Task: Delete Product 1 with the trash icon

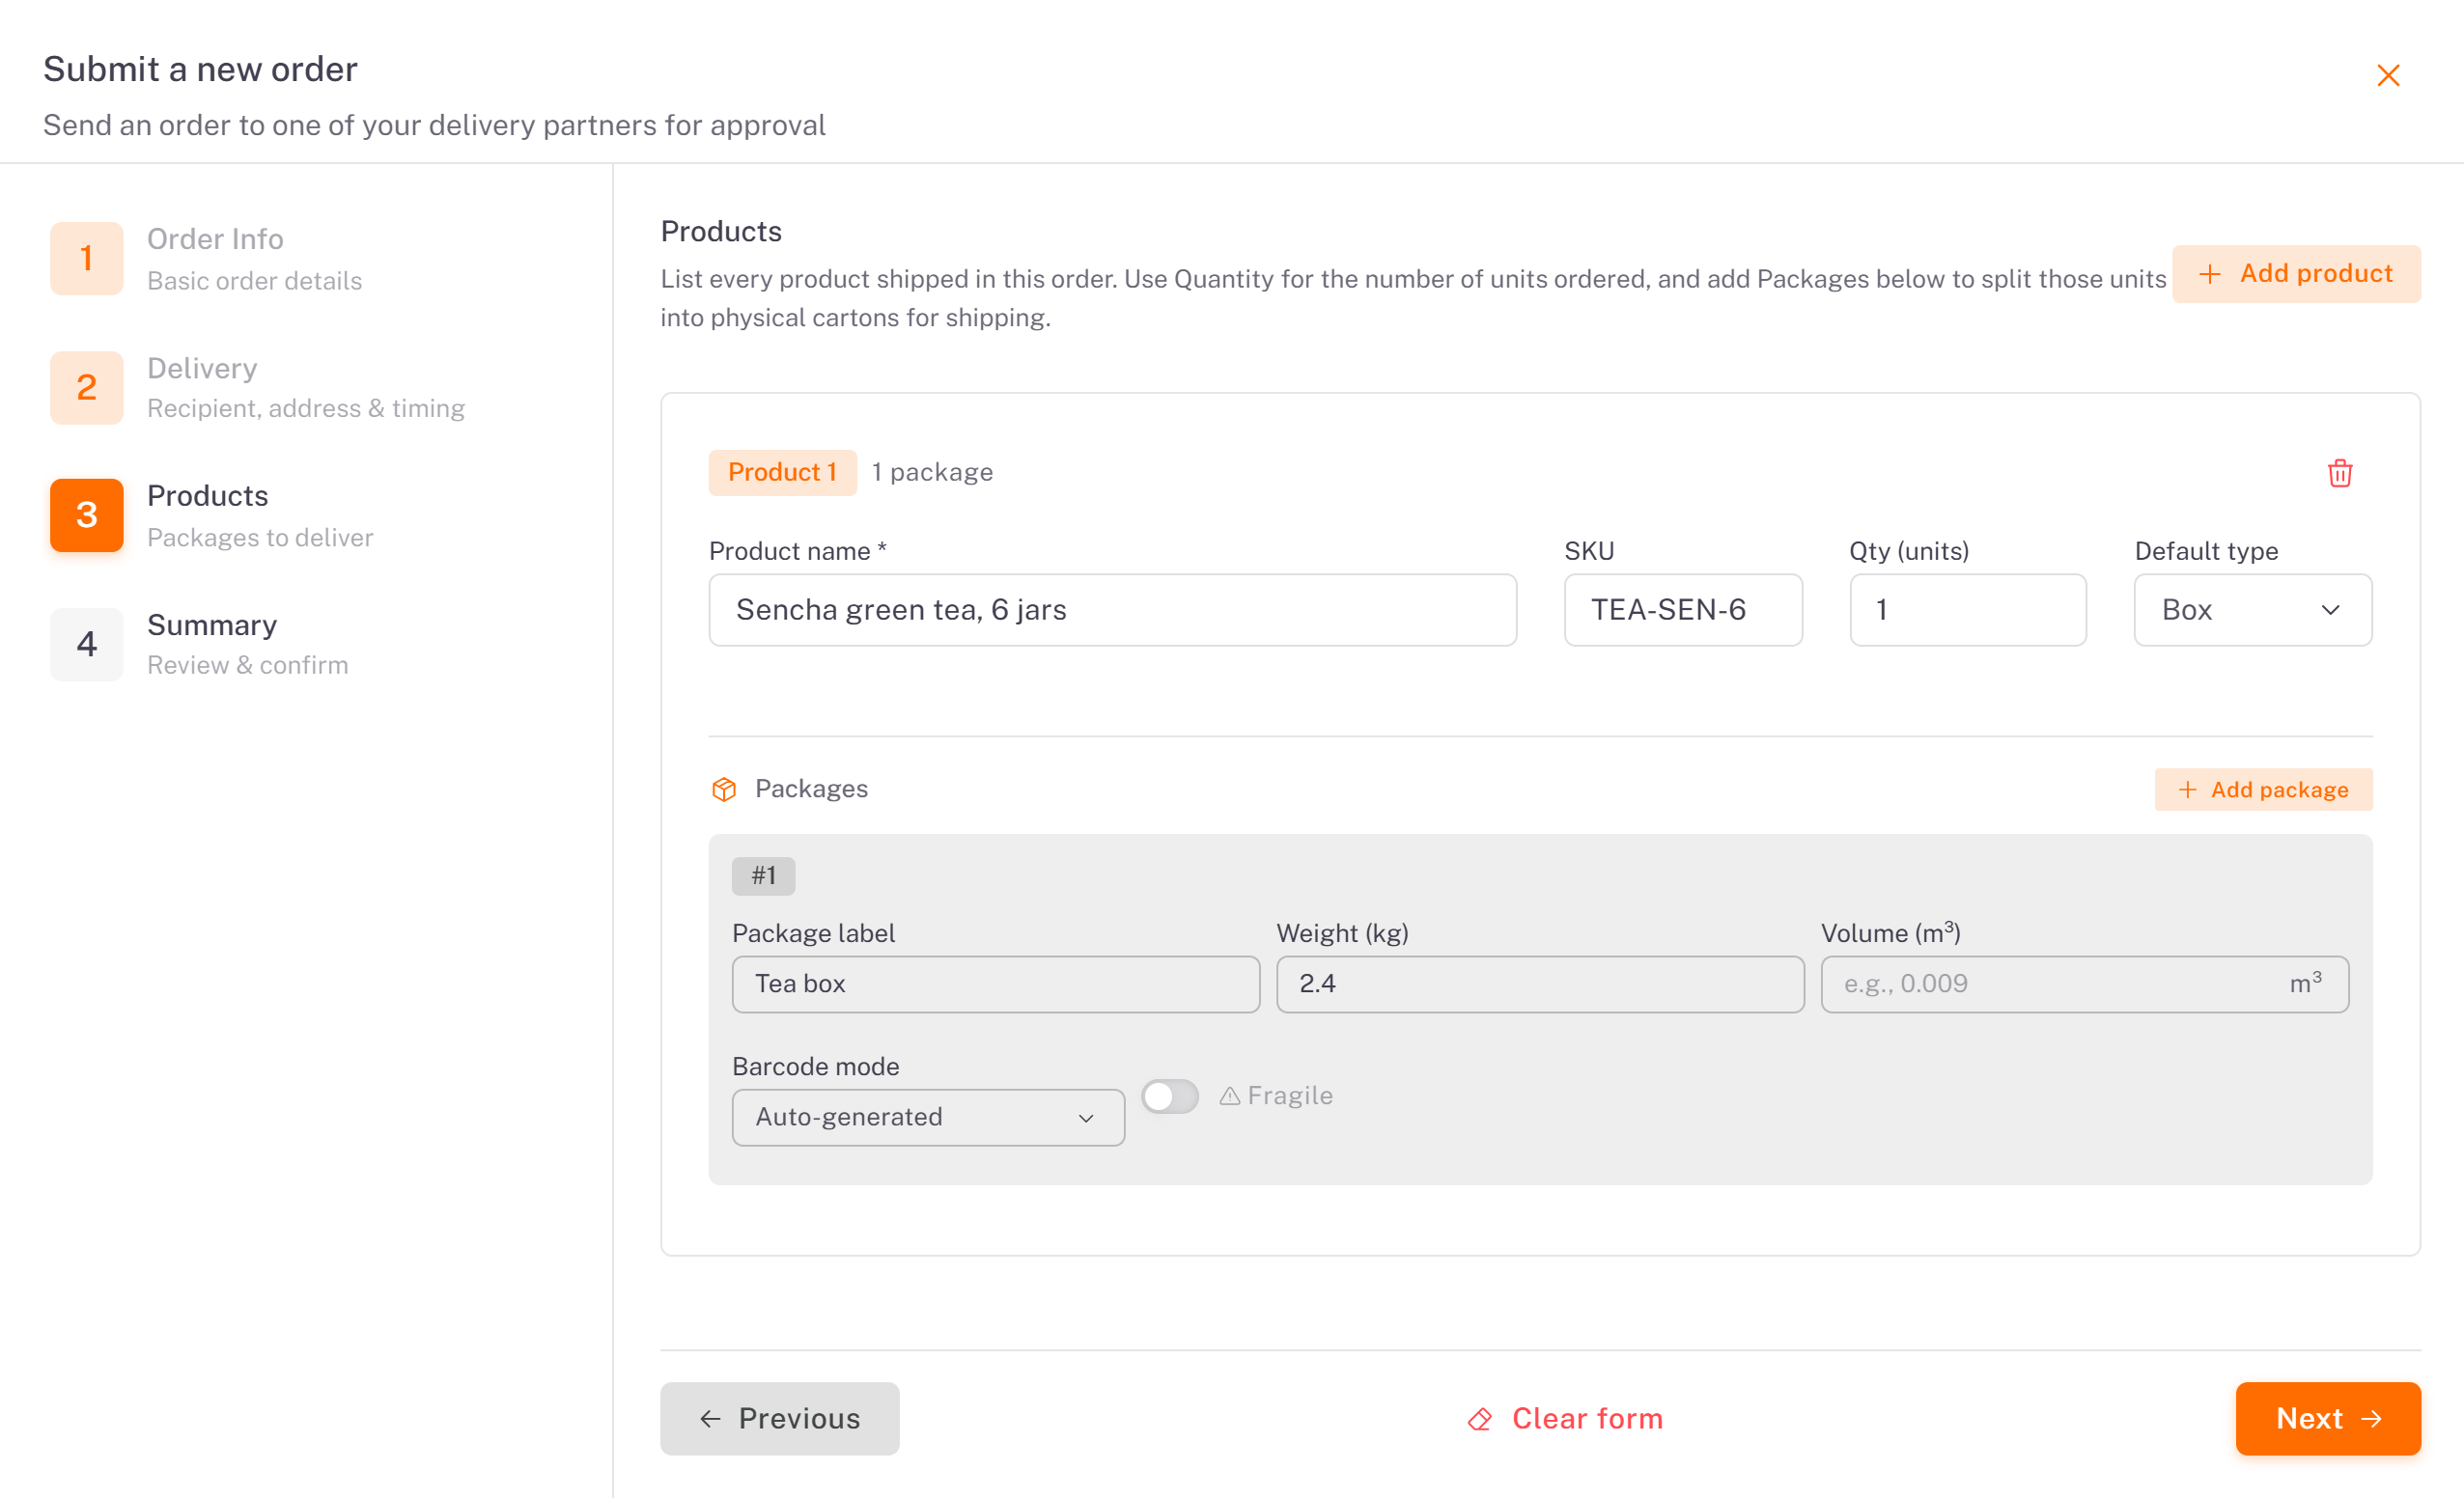Action: coord(2340,473)
